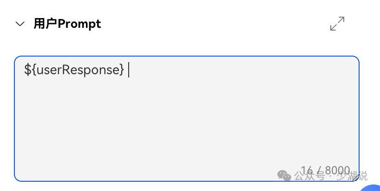Focus the user prompt text area
Image resolution: width=380 pixels, height=191 pixels.
pos(187,119)
